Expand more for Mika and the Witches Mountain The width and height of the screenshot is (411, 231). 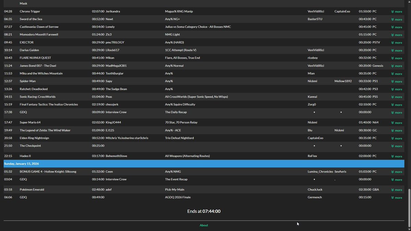pyautogui.click(x=397, y=74)
